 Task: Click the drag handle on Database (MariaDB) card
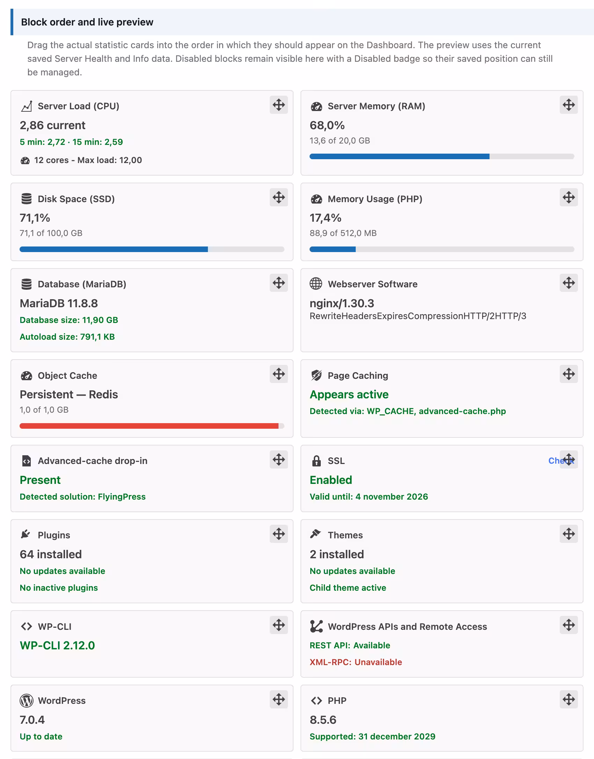(278, 283)
